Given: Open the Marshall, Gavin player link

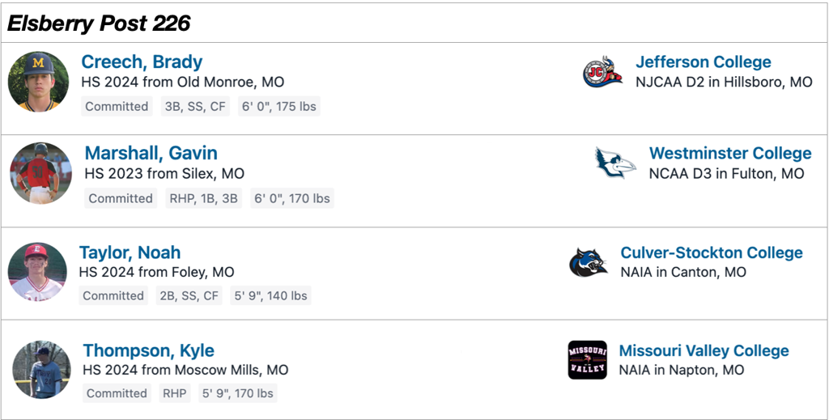Looking at the screenshot, I should [151, 154].
